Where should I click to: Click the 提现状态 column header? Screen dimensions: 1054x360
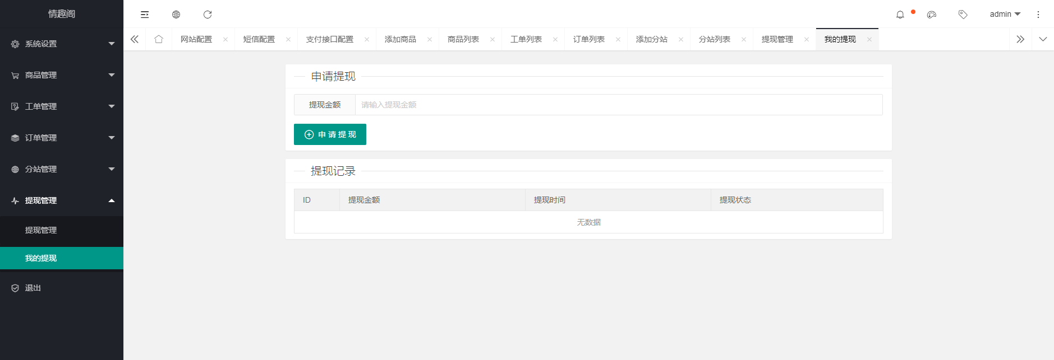click(x=797, y=200)
